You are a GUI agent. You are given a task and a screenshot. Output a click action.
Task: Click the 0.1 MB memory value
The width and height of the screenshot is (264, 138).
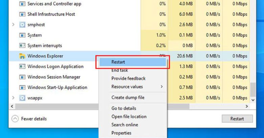(x=186, y=35)
